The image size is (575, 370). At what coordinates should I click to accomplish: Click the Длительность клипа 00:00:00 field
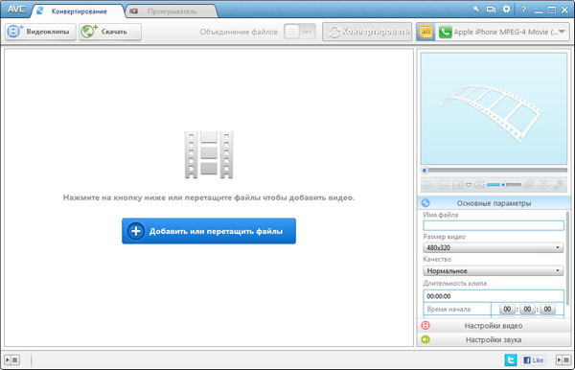click(x=494, y=296)
